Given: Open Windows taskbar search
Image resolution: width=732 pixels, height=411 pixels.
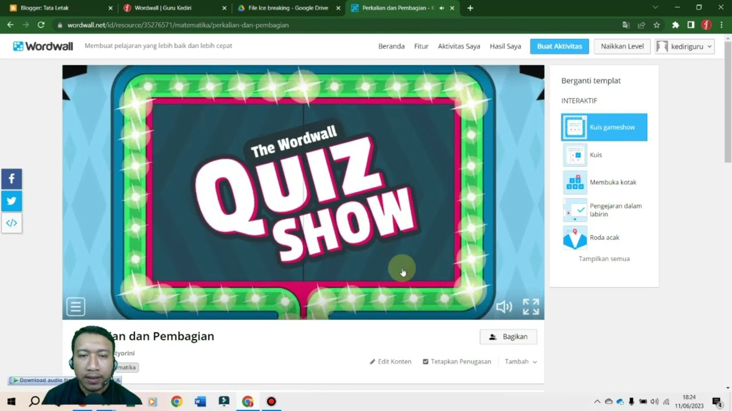Looking at the screenshot, I should 34,401.
